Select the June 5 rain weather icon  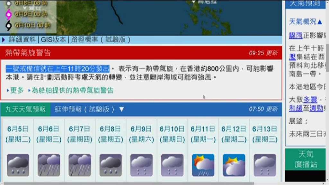pyautogui.click(x=18, y=165)
